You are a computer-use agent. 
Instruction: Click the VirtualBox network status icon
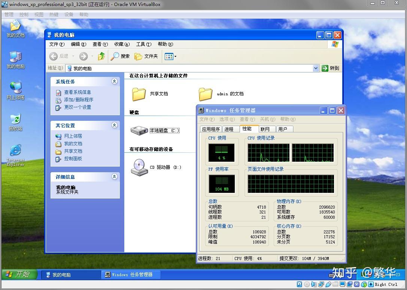(x=321, y=284)
